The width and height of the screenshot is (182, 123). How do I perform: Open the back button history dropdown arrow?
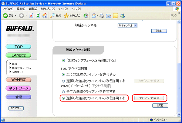click(16, 16)
